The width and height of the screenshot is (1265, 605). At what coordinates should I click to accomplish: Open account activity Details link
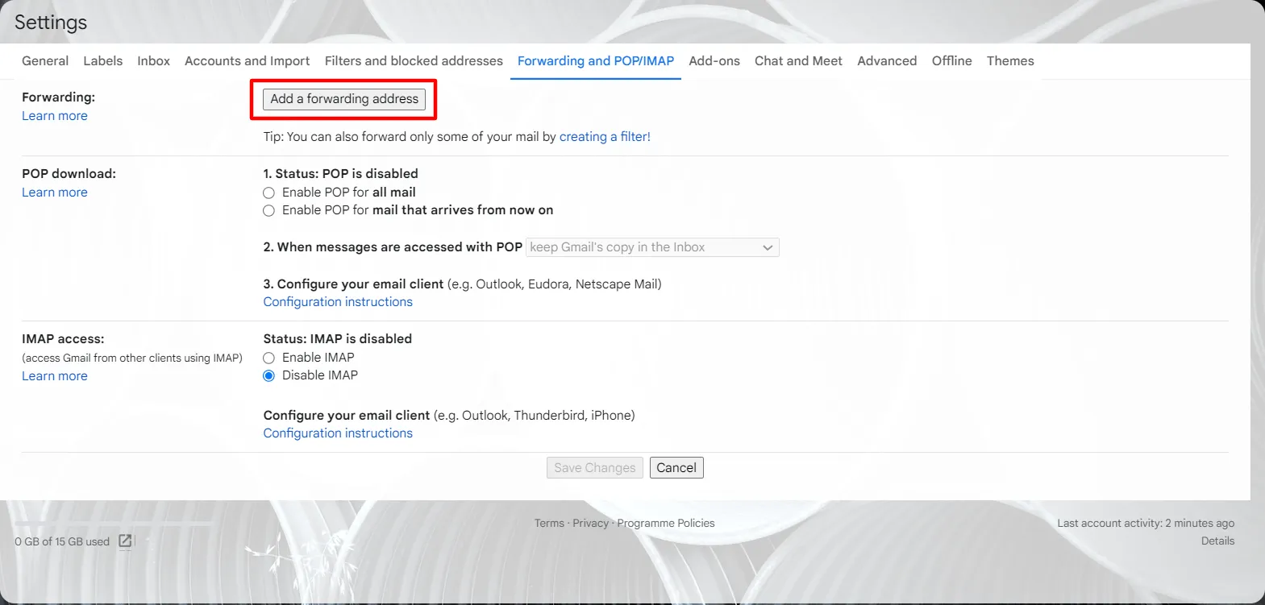[x=1217, y=541]
